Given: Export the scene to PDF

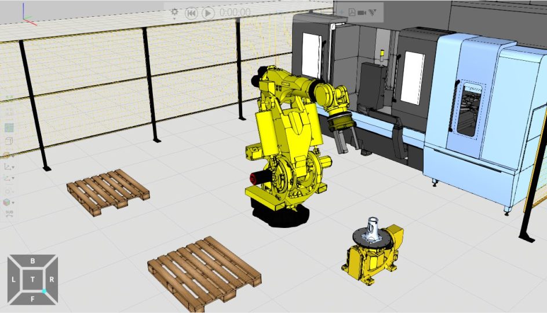Looking at the screenshot, I should coord(351,12).
